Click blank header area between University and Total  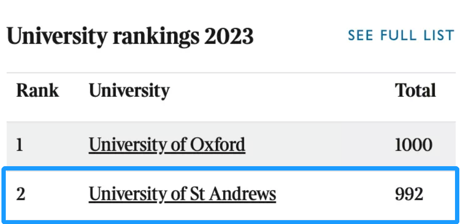pos(282,90)
